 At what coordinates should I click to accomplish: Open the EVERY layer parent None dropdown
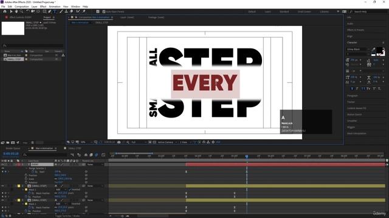(95, 164)
